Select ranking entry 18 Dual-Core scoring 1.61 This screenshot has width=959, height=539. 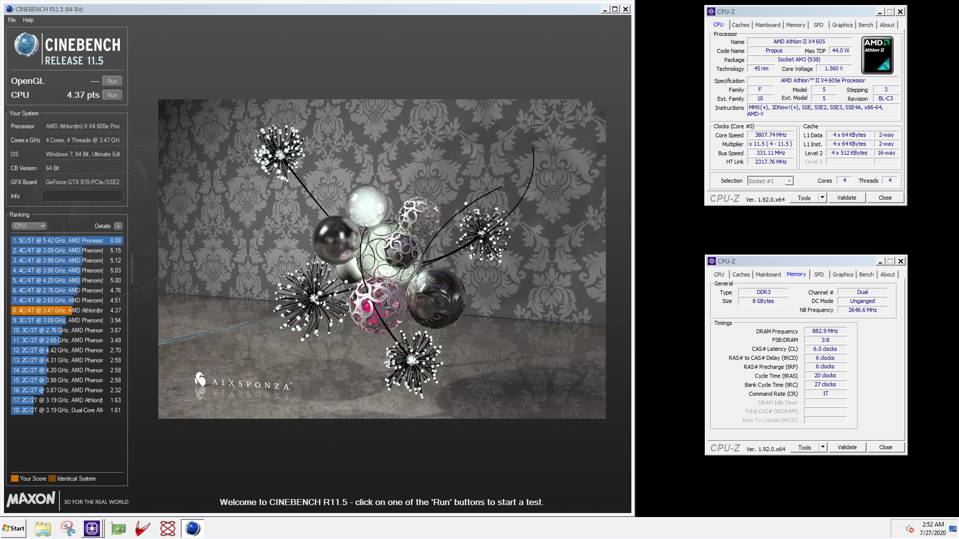tap(67, 410)
